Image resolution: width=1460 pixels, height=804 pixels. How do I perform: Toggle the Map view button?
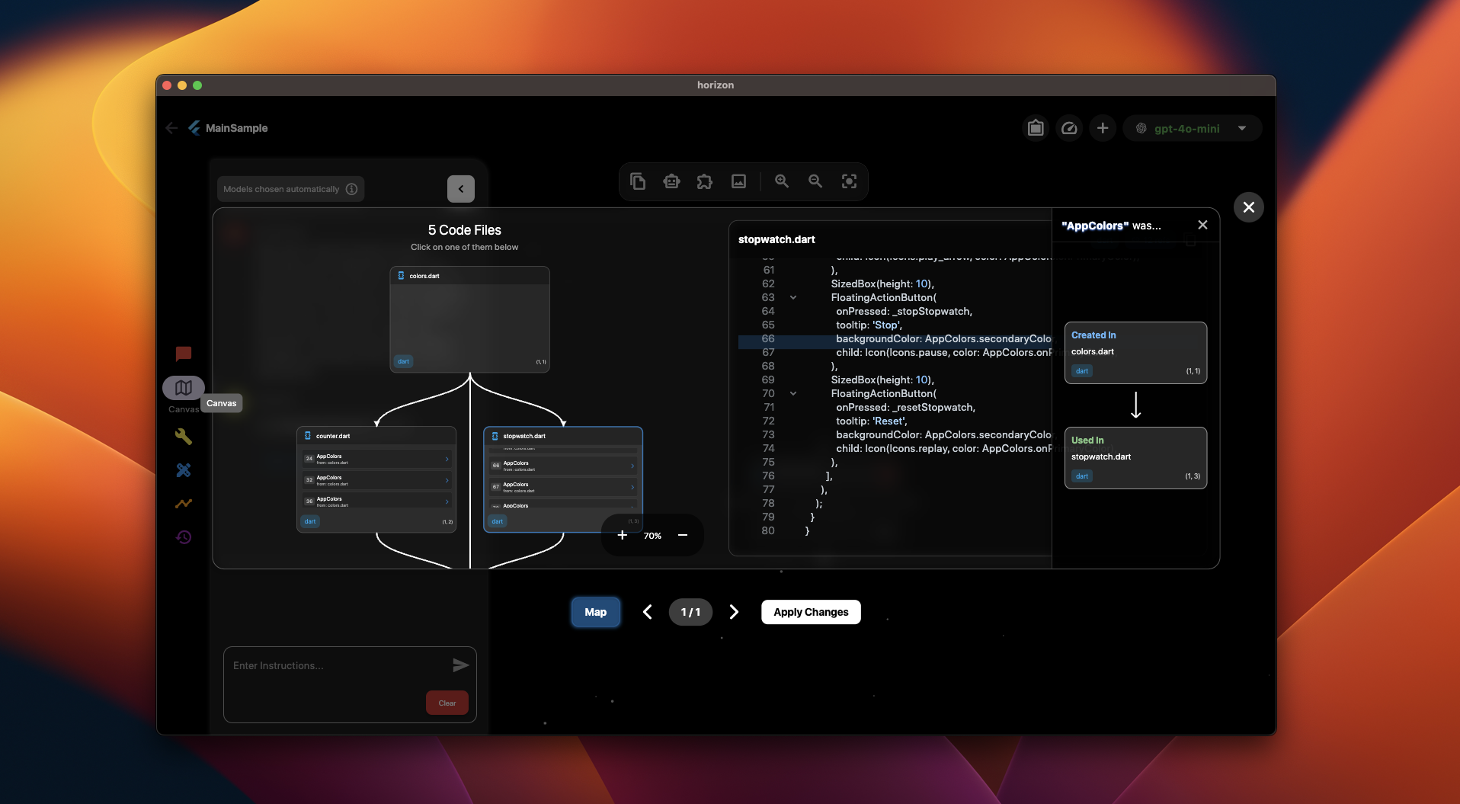point(595,612)
